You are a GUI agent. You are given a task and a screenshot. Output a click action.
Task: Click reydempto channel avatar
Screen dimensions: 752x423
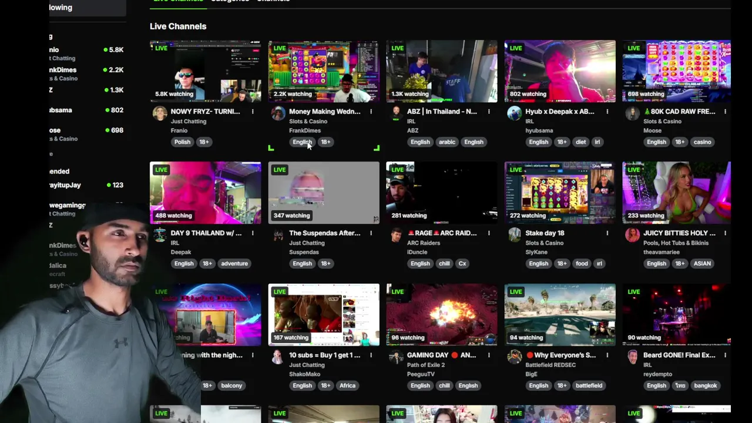[632, 357]
